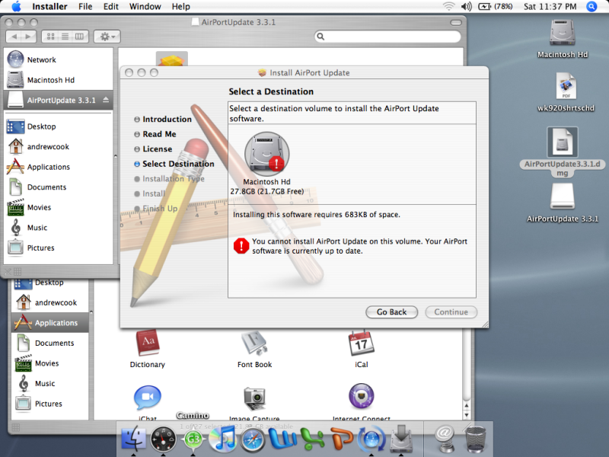The image size is (609, 457).
Task: Click the clock reading Sat 11:37 PM
Action: [x=550, y=6]
